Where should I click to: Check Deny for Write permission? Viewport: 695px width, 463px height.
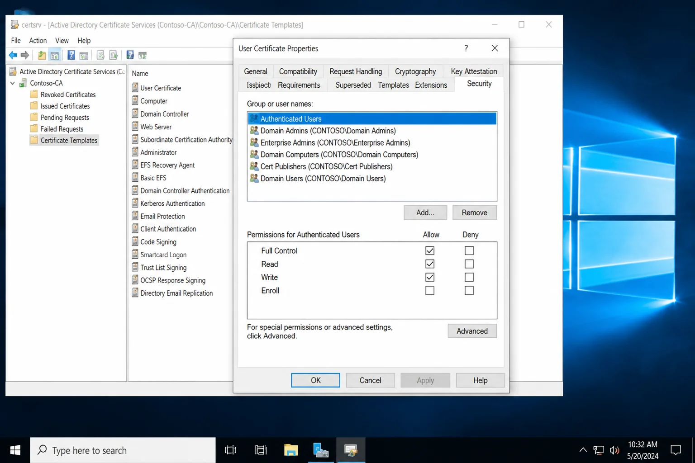pos(469,277)
